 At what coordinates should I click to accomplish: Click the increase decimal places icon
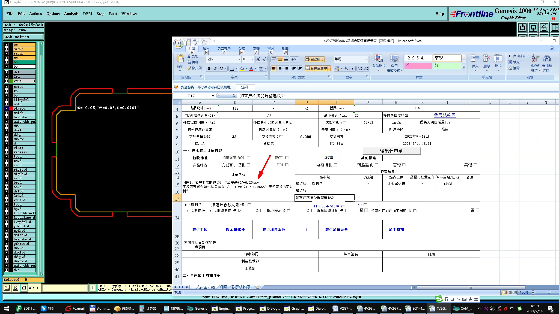[x=360, y=69]
